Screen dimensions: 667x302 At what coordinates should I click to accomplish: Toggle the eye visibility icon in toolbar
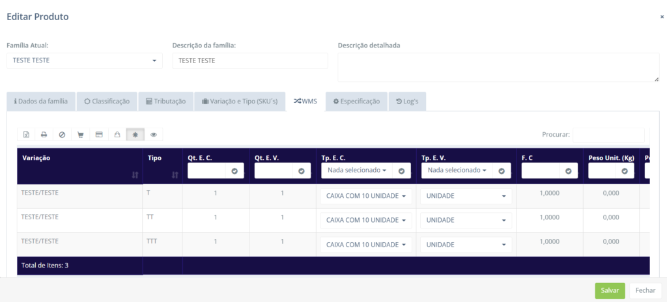tap(154, 135)
